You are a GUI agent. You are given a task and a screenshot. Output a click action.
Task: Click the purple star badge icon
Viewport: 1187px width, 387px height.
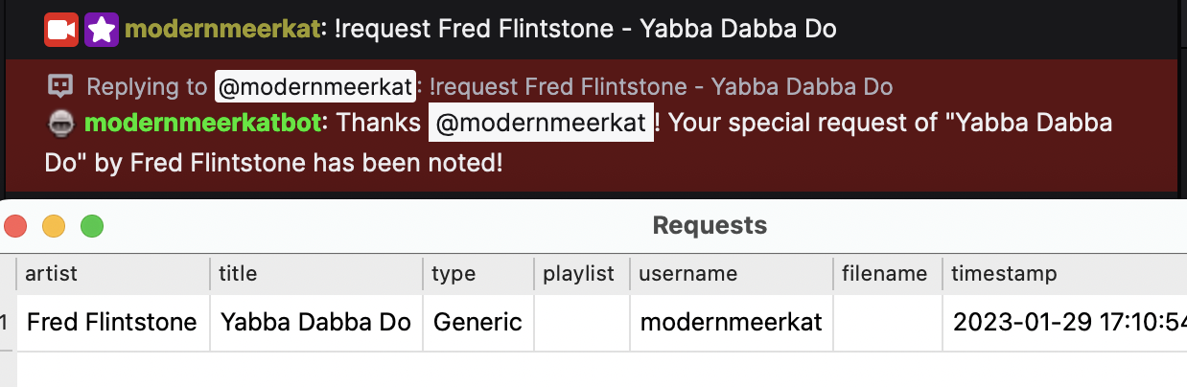coord(101,30)
